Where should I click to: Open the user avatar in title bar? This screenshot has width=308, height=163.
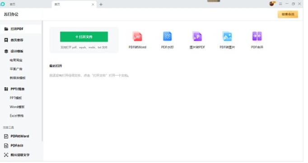point(272,4)
